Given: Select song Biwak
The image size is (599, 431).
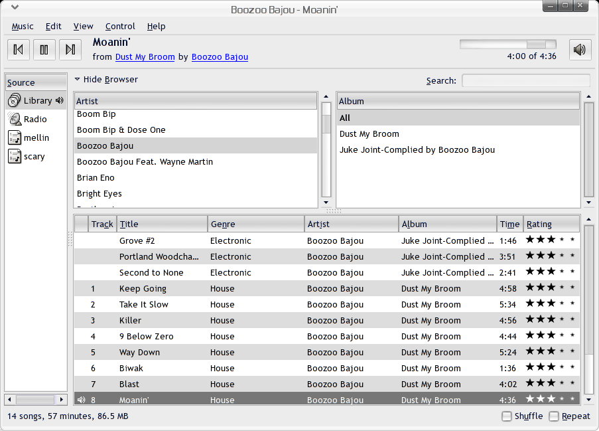Looking at the screenshot, I should (326, 369).
